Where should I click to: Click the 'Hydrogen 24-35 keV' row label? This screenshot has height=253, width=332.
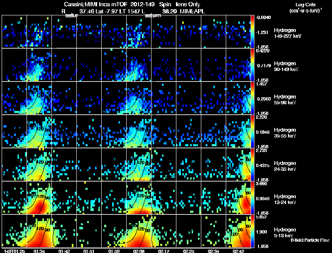coord(285,166)
